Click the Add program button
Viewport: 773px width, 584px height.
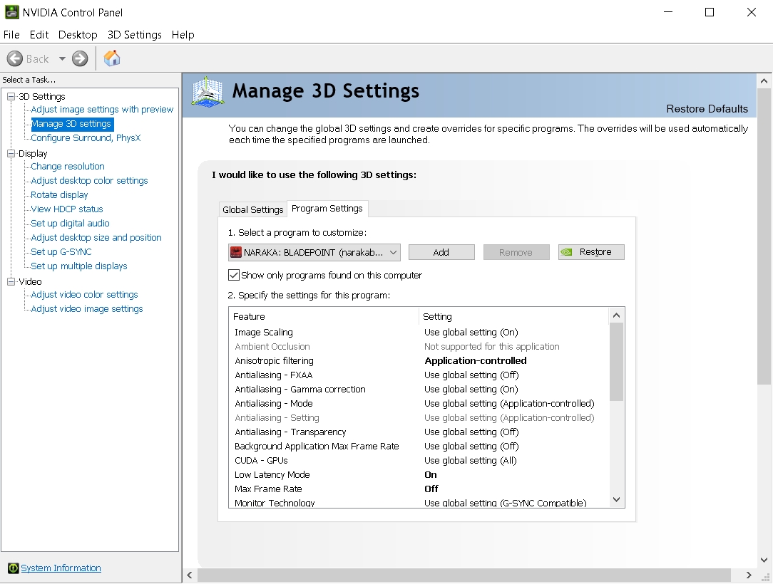(441, 252)
